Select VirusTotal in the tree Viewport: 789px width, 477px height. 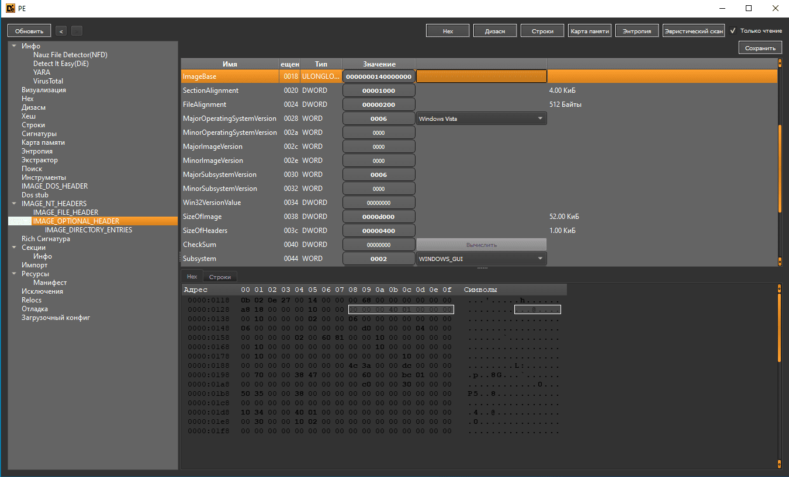coord(48,81)
